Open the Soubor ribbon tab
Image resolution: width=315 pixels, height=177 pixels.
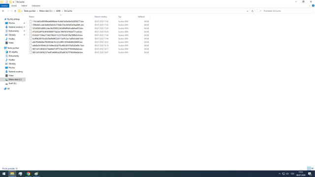(4, 6)
